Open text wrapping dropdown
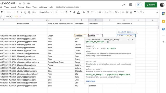The height and width of the screenshot is (93, 166). [112, 12]
